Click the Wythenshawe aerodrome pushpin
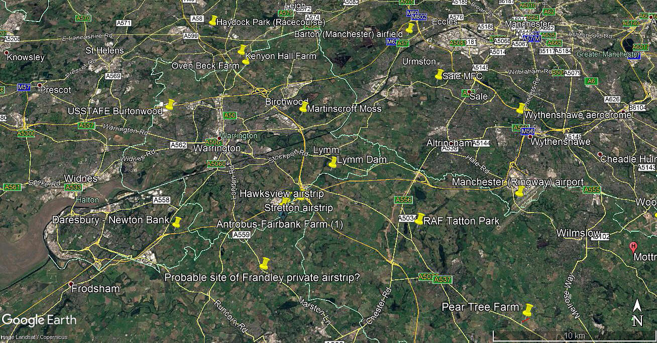This screenshot has width=657, height=343. (520, 108)
